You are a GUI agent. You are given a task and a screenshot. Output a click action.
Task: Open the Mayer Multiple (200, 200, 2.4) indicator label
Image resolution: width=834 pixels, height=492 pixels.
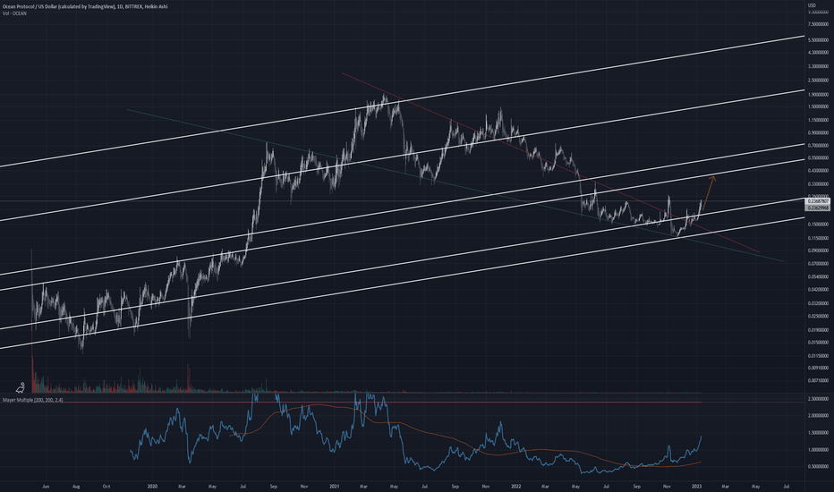32,400
